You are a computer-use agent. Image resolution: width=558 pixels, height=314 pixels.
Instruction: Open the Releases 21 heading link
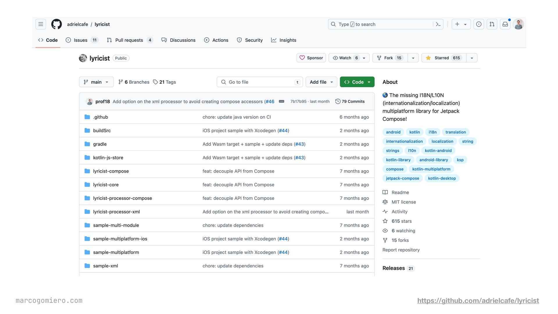tap(398, 268)
